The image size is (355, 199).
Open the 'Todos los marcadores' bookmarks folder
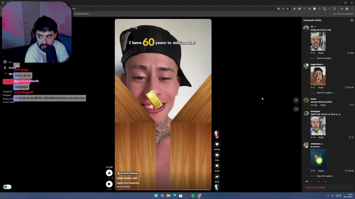(343, 14)
